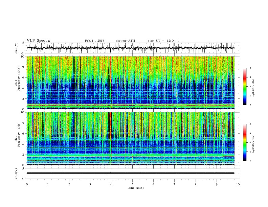Click the time axis tick label "1"
This screenshot has height=207, width=268.
pos(48,184)
